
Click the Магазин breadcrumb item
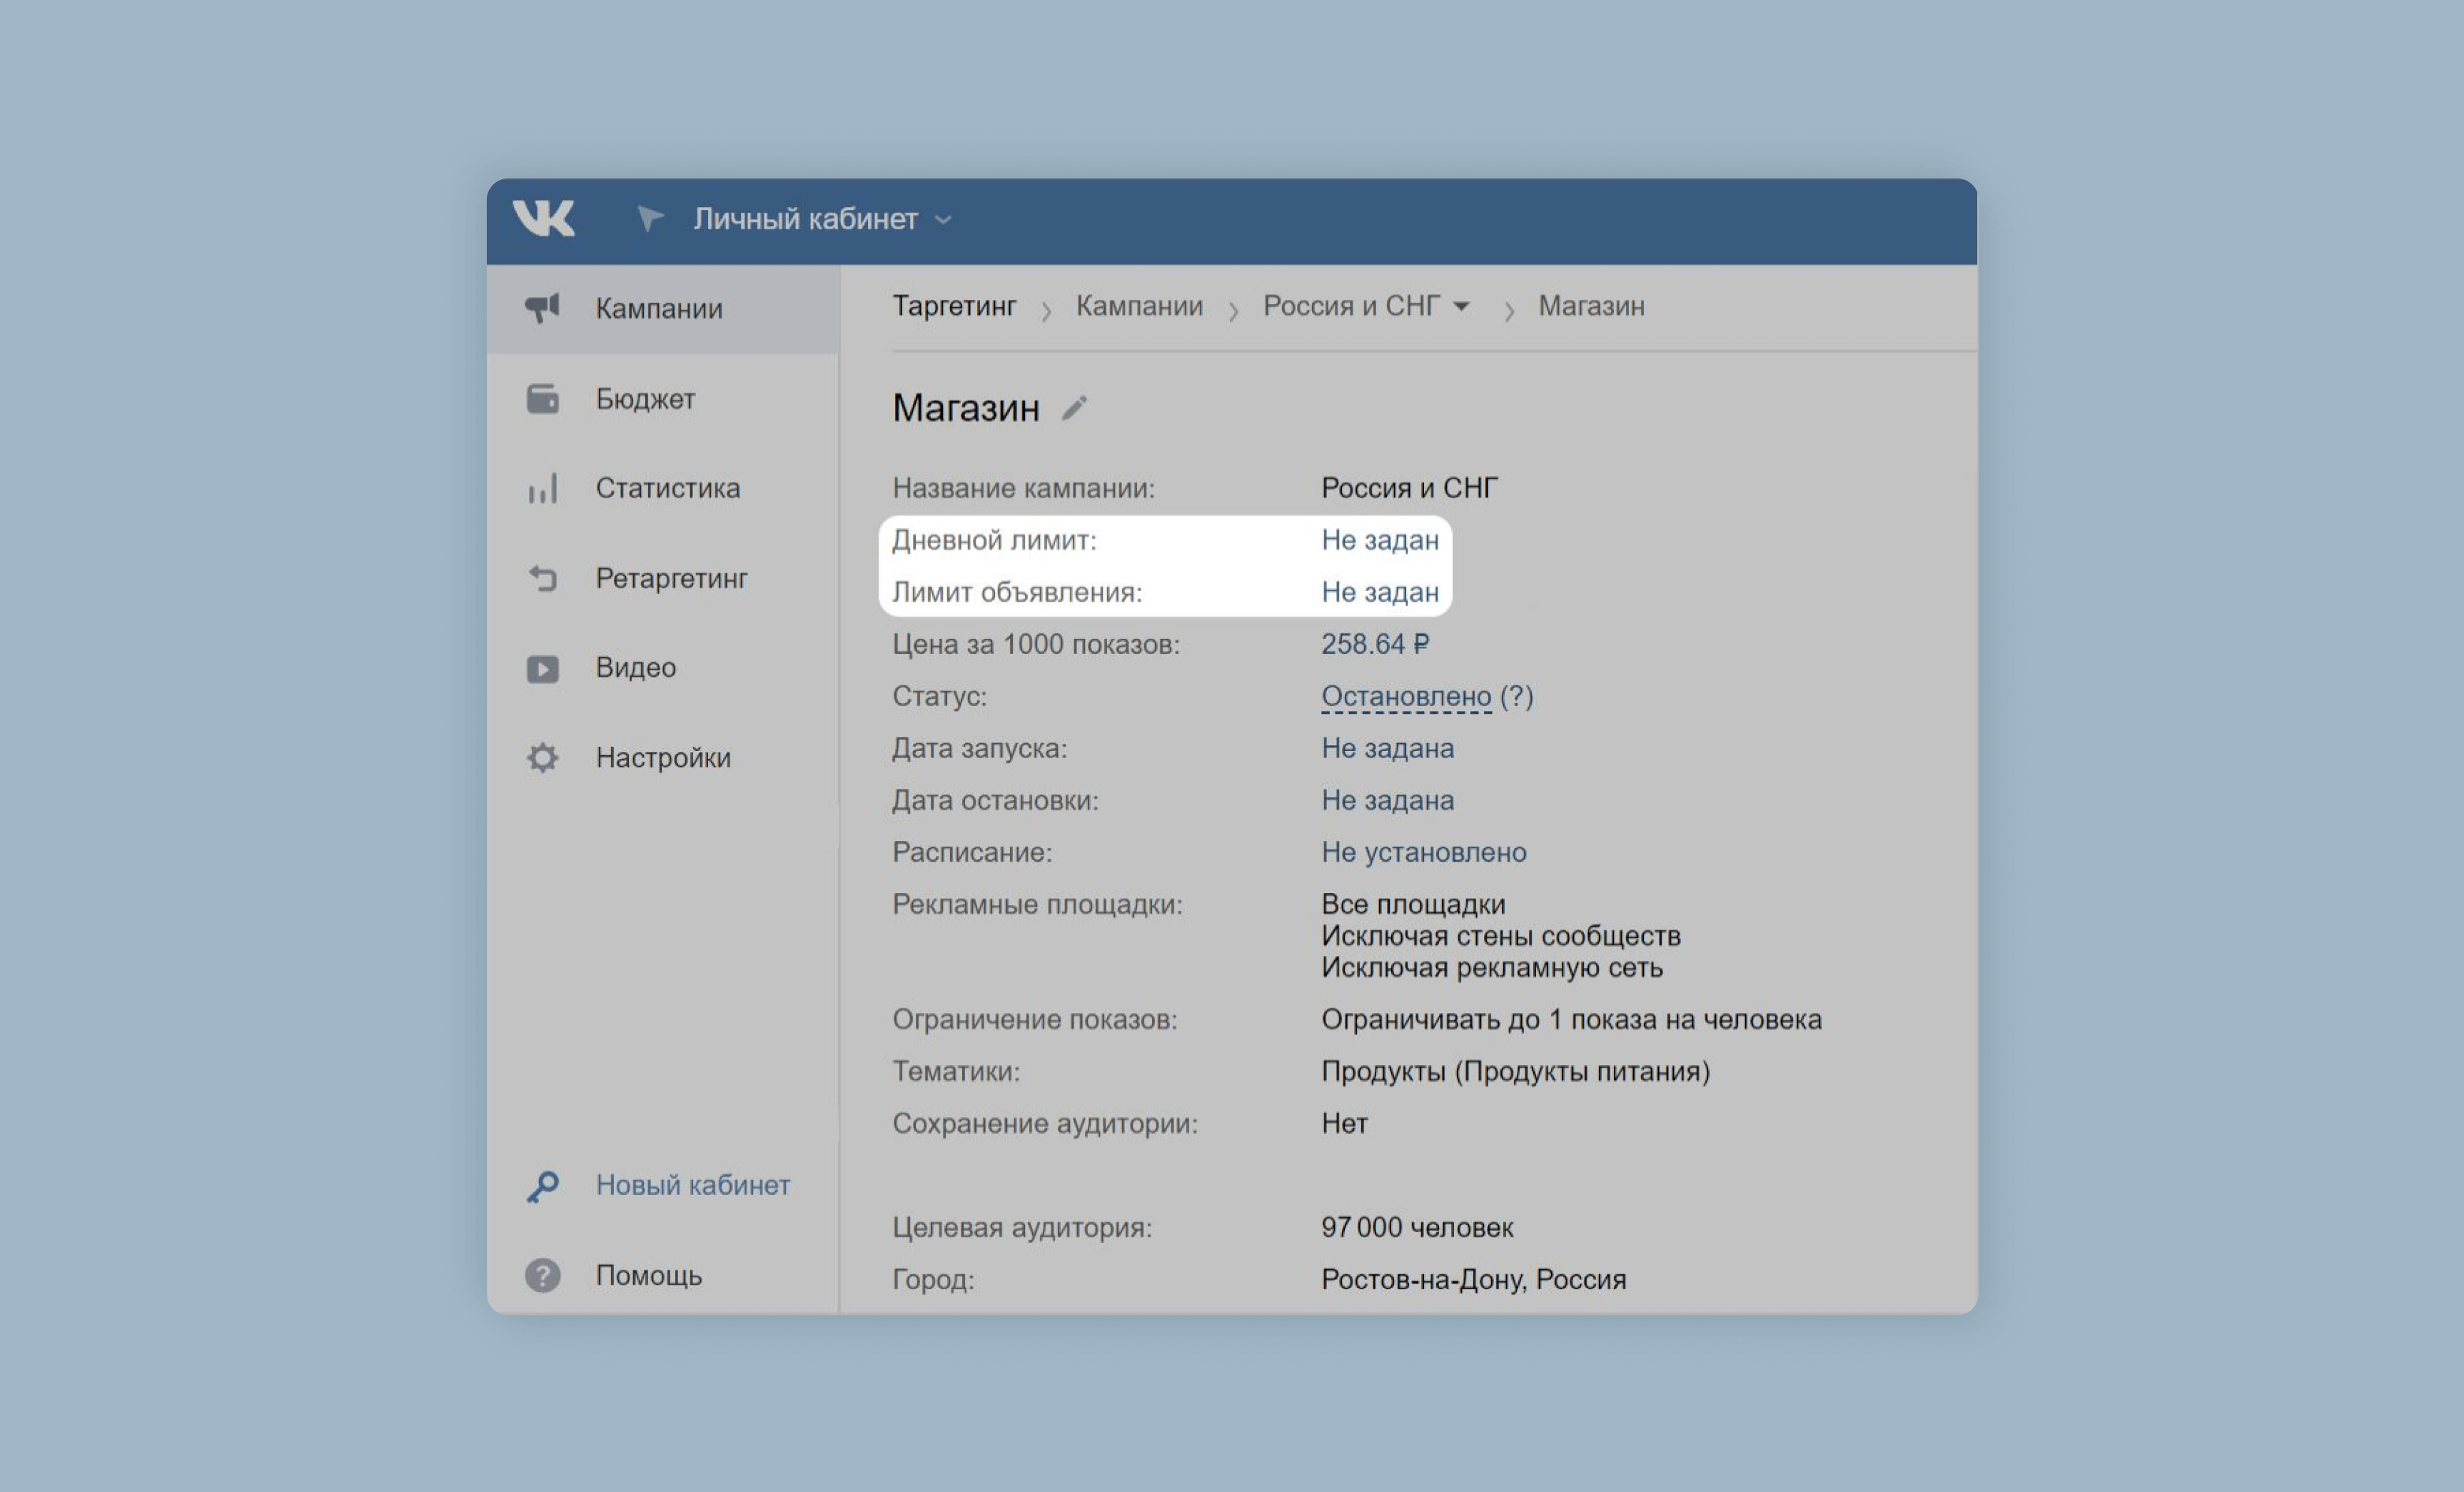coord(1591,306)
